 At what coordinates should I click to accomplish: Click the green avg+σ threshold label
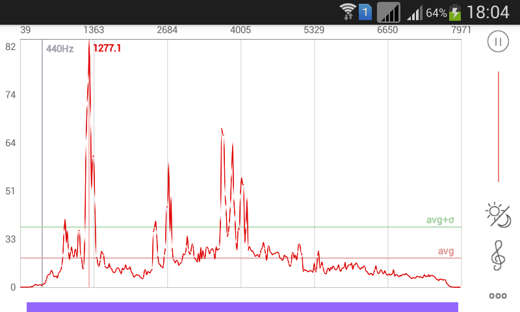coord(440,220)
